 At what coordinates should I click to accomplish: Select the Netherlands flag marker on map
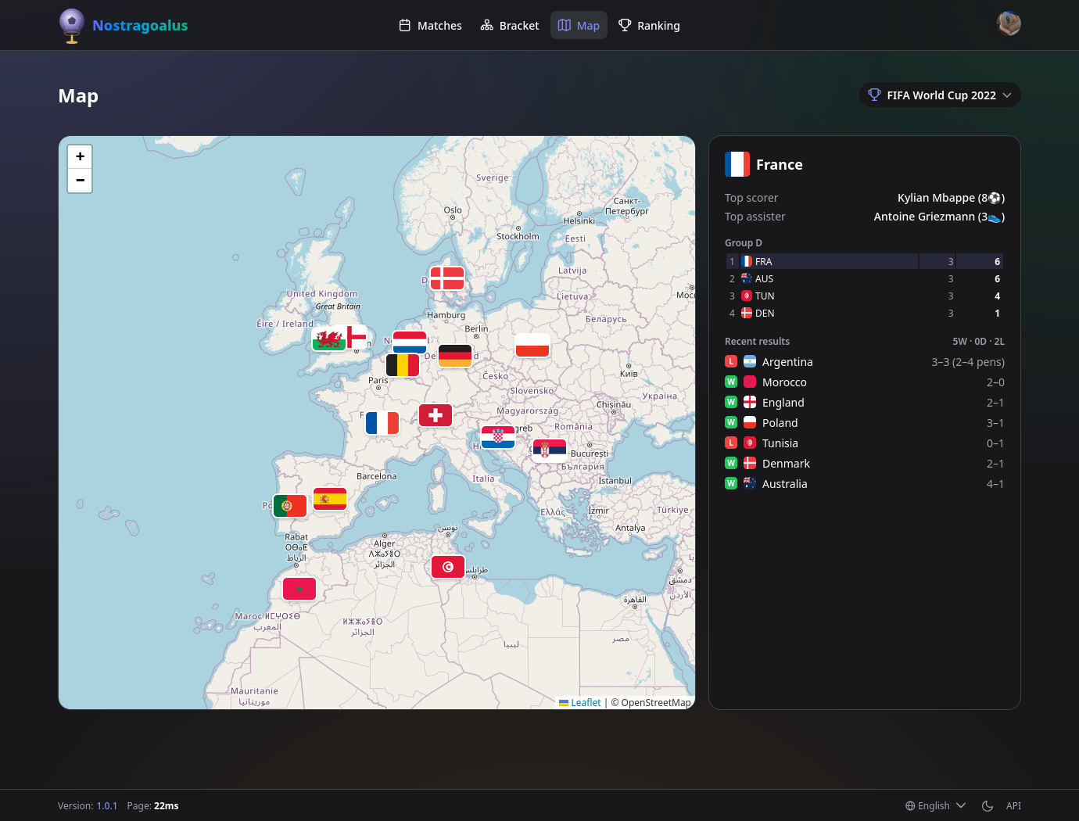[x=410, y=342]
